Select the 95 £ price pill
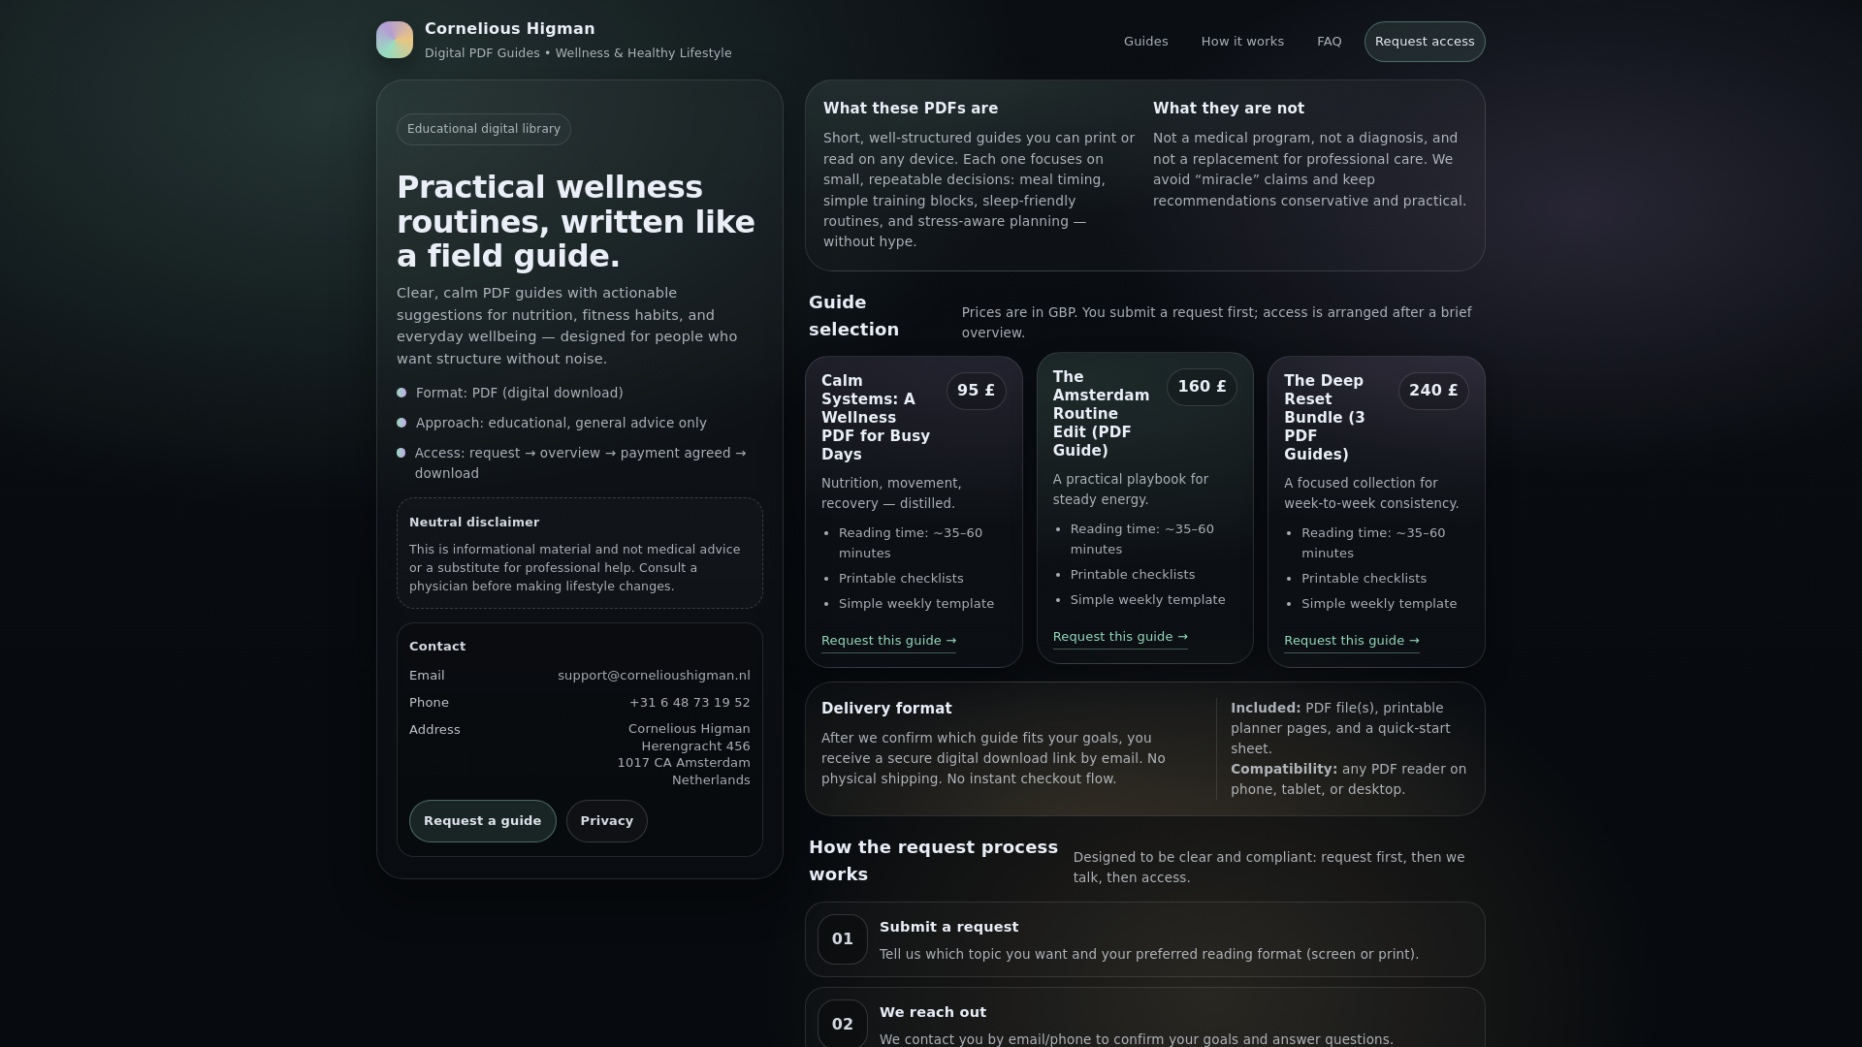This screenshot has width=1862, height=1047. click(976, 391)
